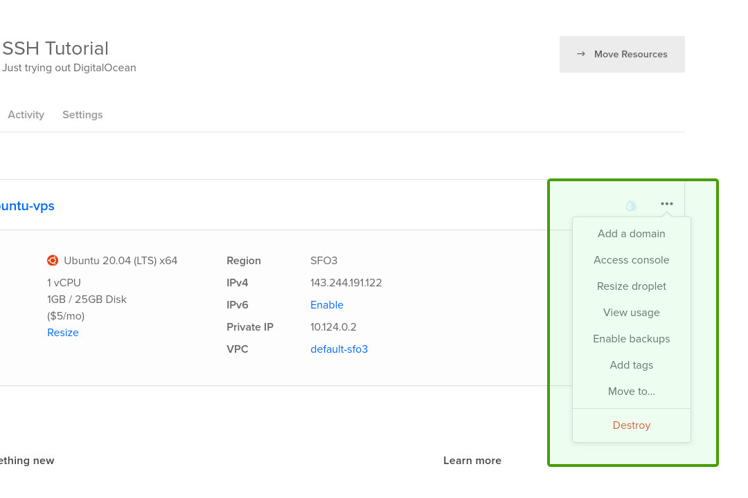Viewport: 748px width, 498px height.
Task: Select Enable backups menu entry
Action: 631,339
